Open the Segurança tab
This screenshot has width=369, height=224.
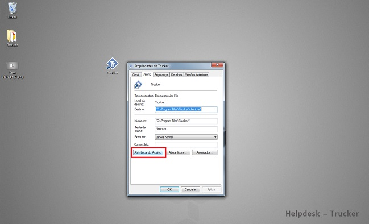click(x=161, y=74)
